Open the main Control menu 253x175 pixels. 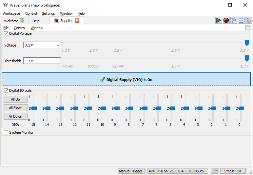click(31, 13)
